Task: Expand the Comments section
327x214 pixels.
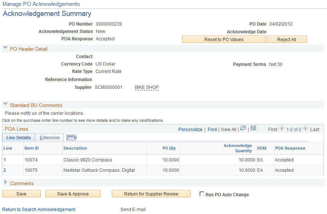Action: pos(5,183)
